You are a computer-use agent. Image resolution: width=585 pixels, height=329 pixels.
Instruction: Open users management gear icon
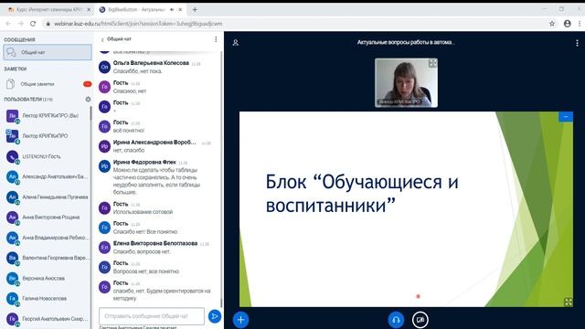(88, 100)
